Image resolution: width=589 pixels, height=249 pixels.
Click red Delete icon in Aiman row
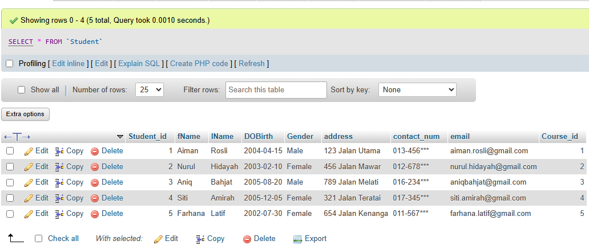tap(95, 151)
